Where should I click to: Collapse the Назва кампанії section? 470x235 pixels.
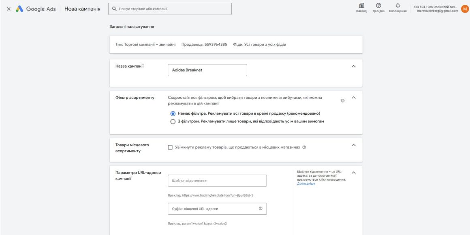click(x=353, y=66)
